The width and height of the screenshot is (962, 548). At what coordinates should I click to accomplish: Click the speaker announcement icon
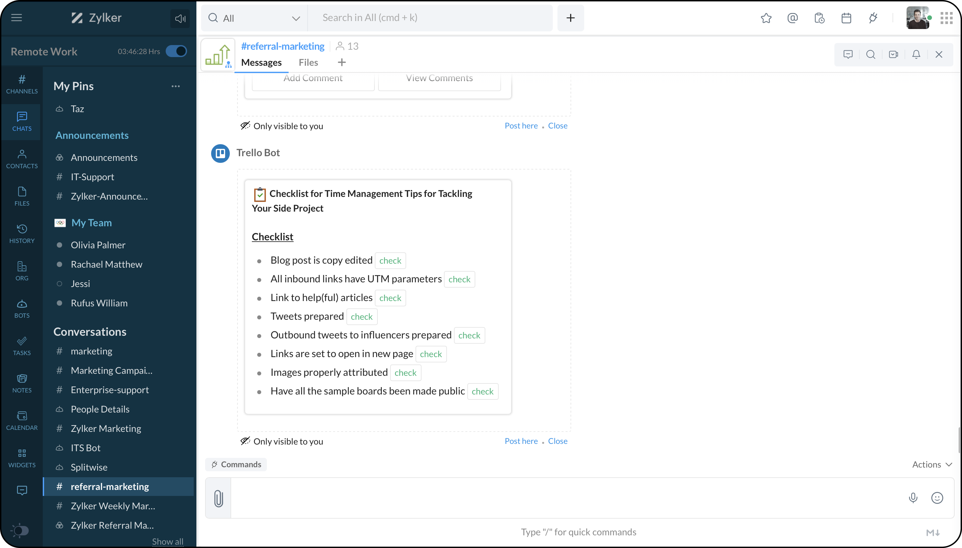click(180, 18)
